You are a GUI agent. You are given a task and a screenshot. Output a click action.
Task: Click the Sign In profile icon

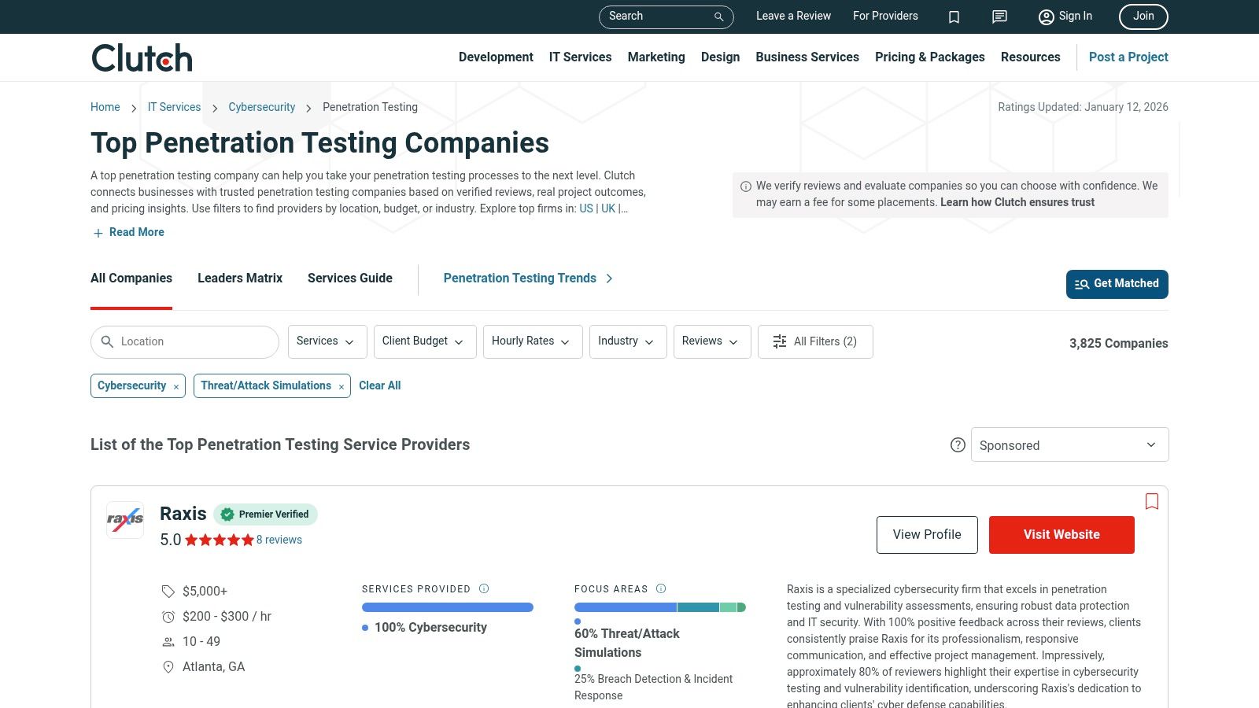[1047, 17]
